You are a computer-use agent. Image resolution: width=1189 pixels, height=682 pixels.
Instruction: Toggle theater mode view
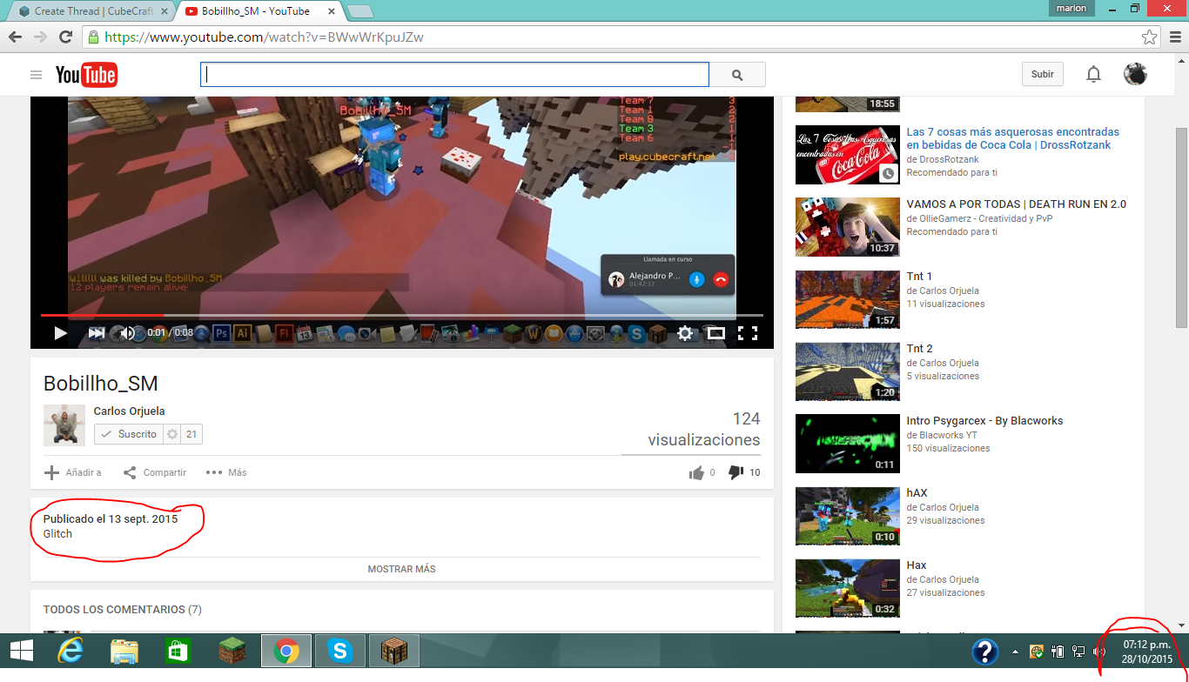click(x=716, y=332)
